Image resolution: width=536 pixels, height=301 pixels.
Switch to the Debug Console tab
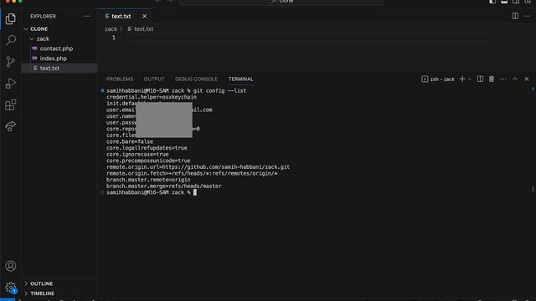tap(196, 79)
